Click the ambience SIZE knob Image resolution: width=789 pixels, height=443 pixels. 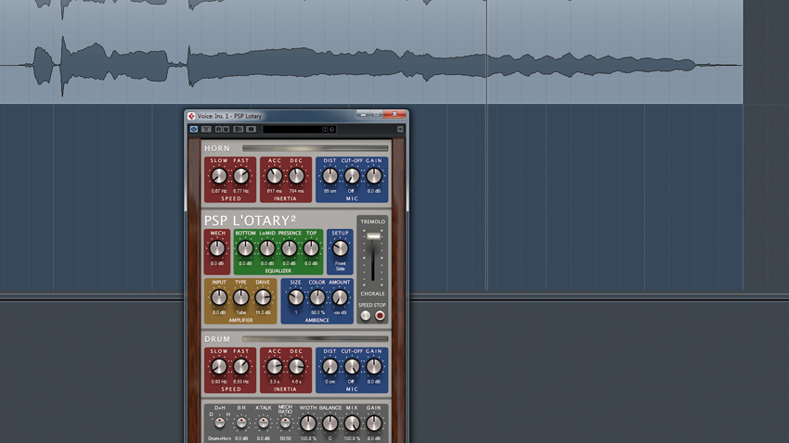click(296, 297)
